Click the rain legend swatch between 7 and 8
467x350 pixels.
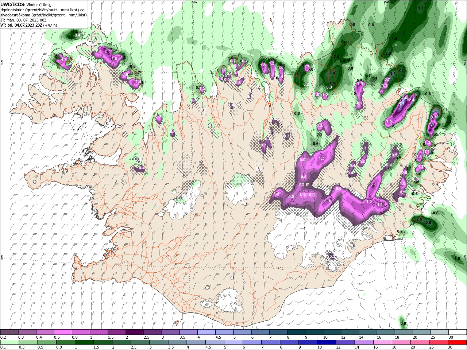pyautogui.click(x=271, y=342)
